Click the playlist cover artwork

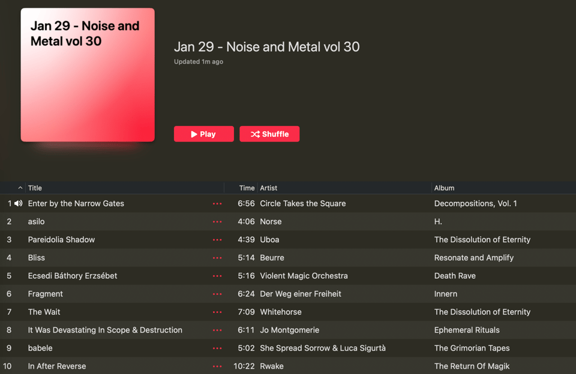click(88, 75)
